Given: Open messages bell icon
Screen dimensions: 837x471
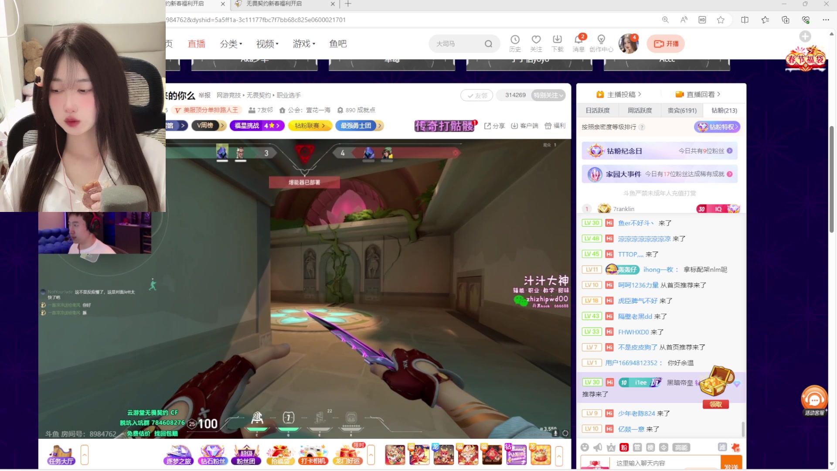Looking at the screenshot, I should click(x=578, y=40).
